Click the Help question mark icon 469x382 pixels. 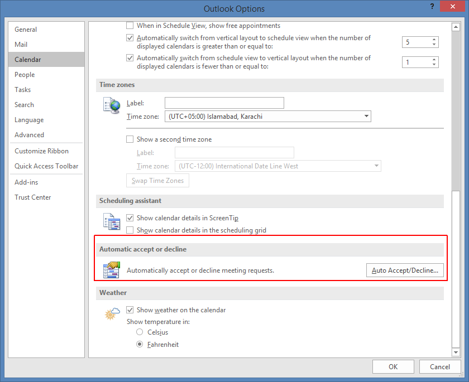[432, 6]
